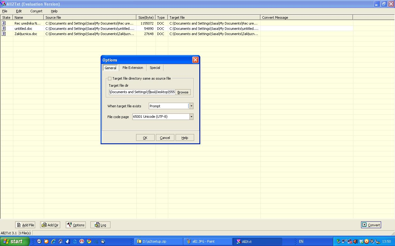Image resolution: width=395 pixels, height=246 pixels.
Task: Select untitled.doc file name
Action: coord(23,29)
